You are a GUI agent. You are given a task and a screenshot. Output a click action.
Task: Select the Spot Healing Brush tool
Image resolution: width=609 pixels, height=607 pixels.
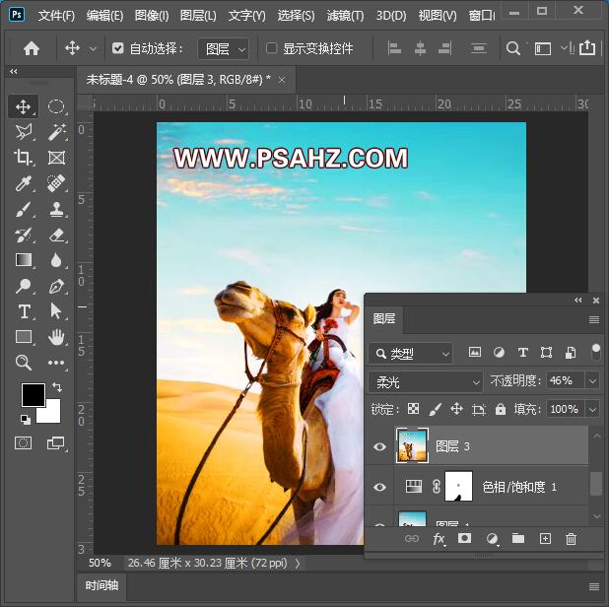(56, 183)
